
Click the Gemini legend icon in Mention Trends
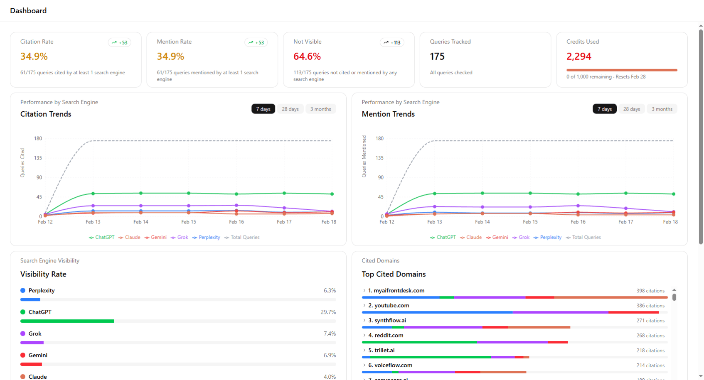pyautogui.click(x=488, y=237)
